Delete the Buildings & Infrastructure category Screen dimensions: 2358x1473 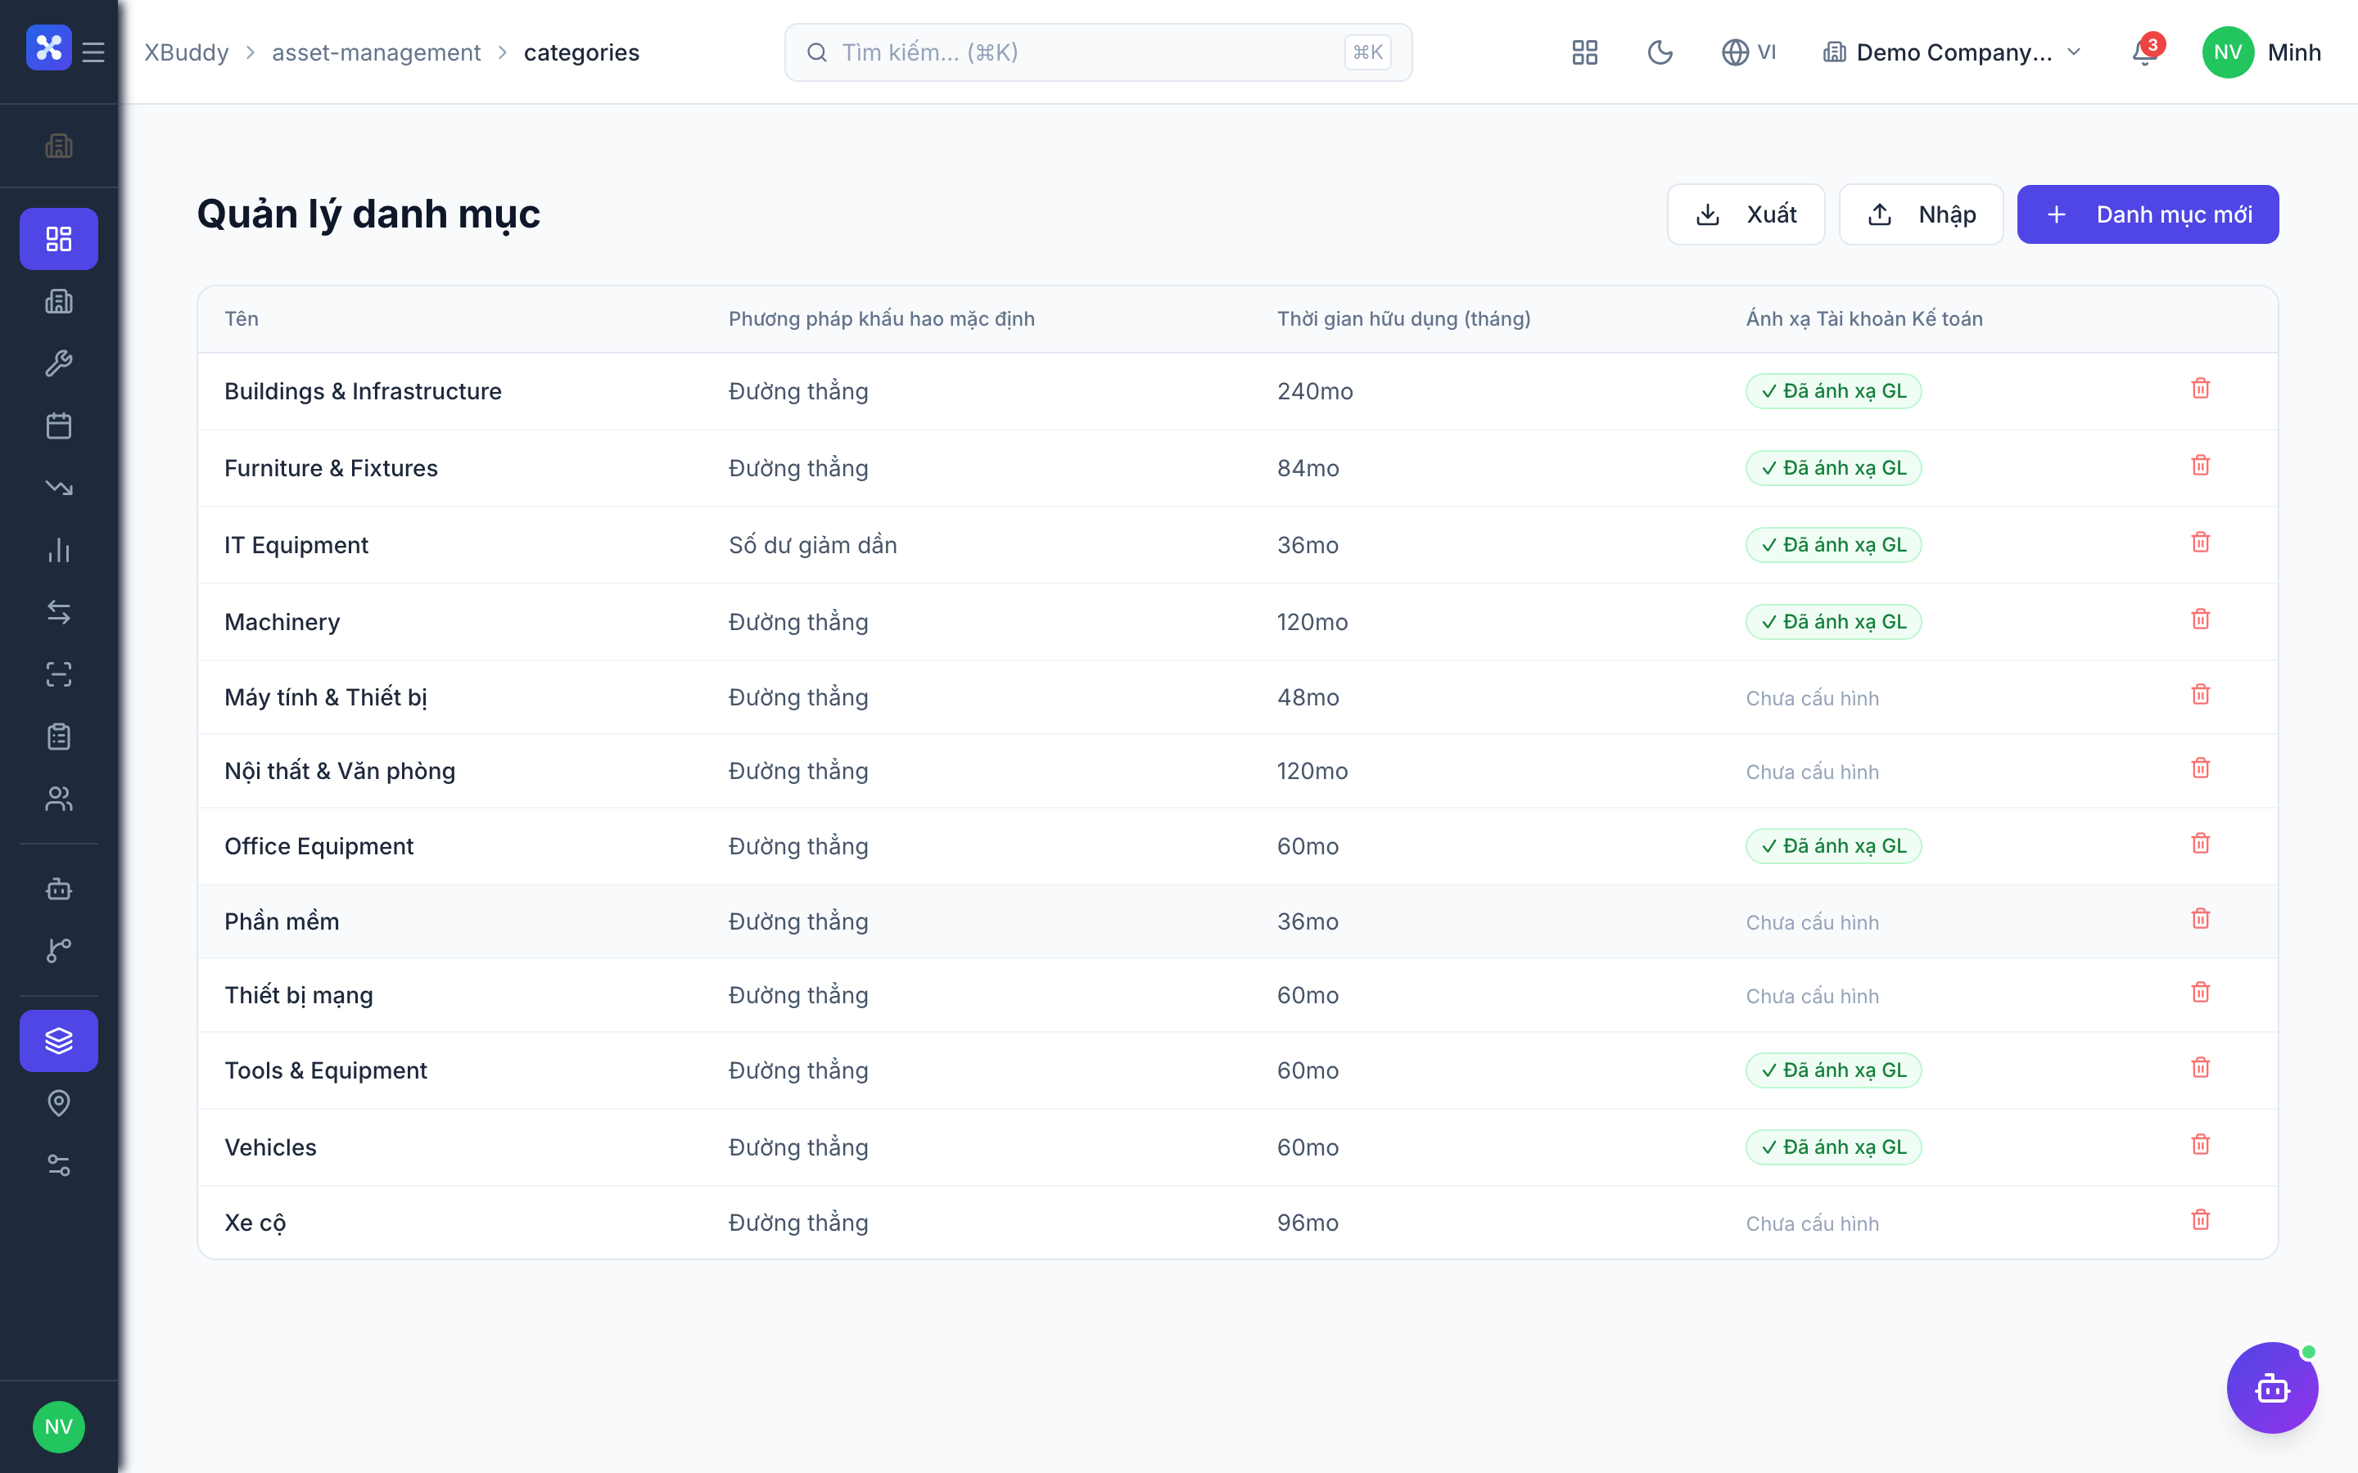click(2200, 389)
